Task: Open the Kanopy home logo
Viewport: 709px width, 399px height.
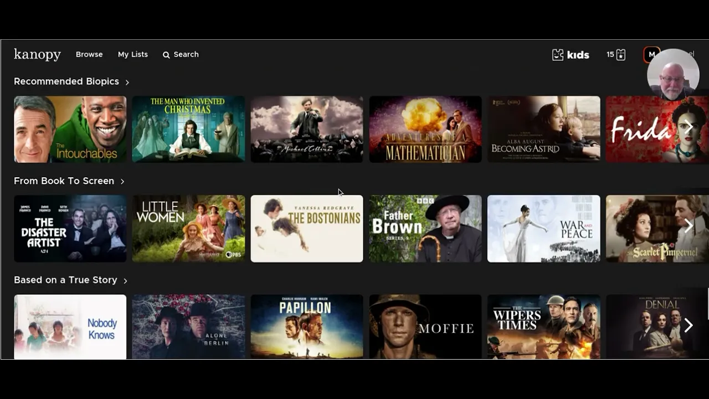Action: click(37, 54)
